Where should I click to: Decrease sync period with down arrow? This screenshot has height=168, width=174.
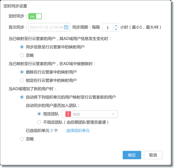click(116, 29)
